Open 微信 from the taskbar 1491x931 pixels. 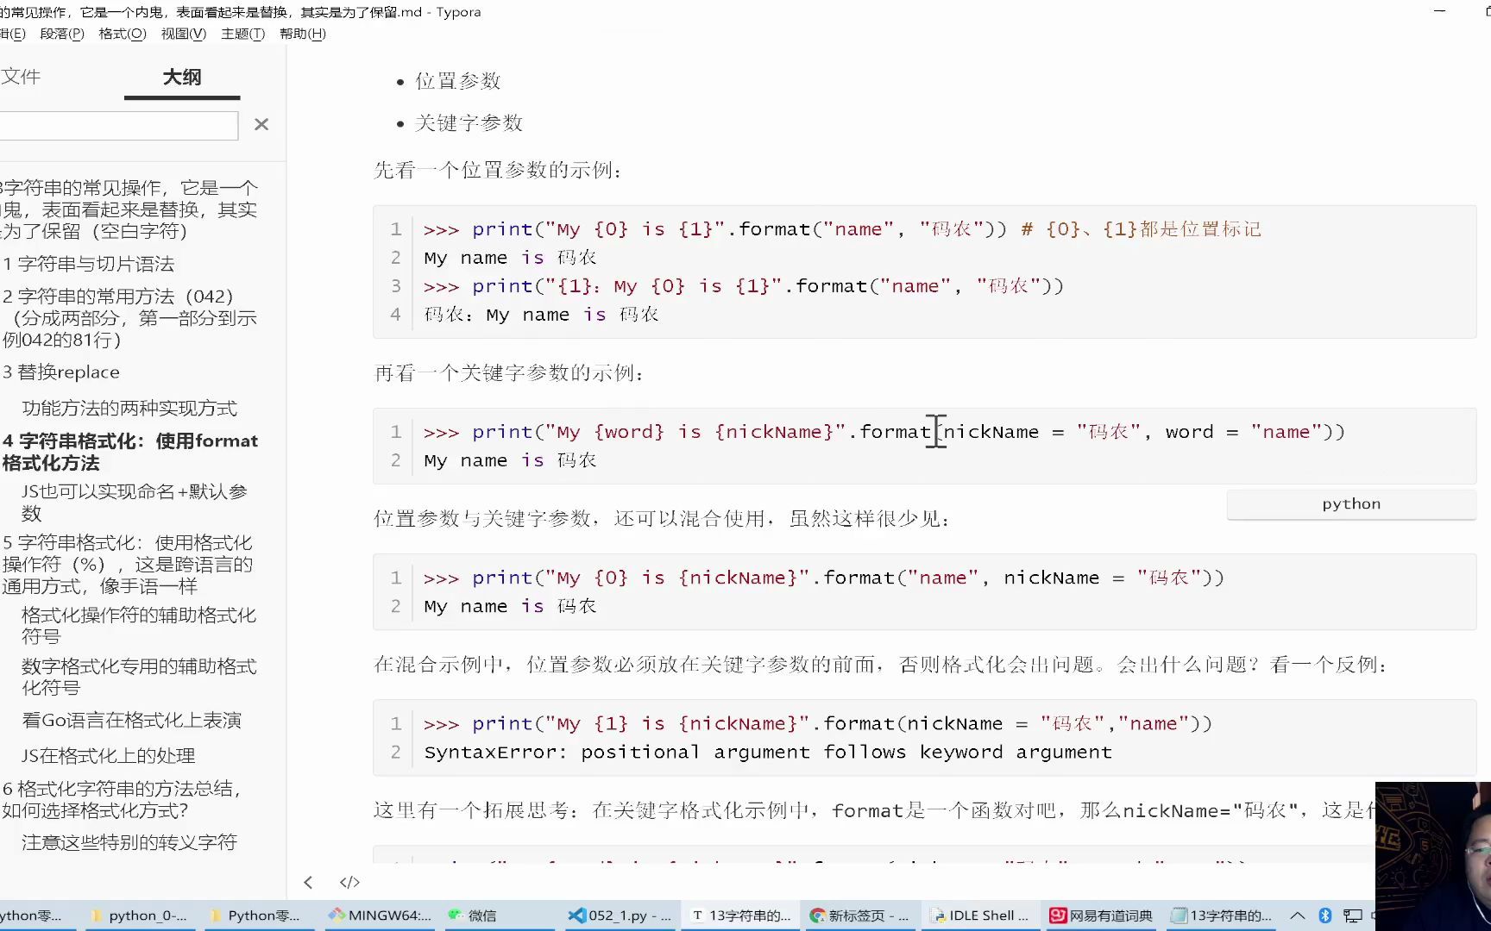click(499, 915)
